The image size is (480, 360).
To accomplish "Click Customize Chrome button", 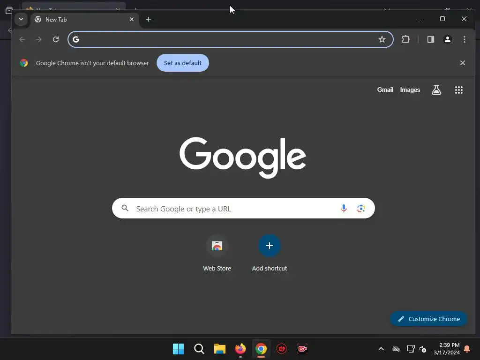I will [x=428, y=319].
